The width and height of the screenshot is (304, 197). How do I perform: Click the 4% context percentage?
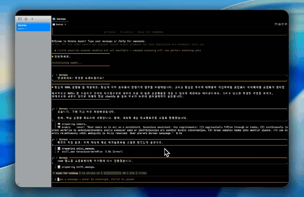124,173
